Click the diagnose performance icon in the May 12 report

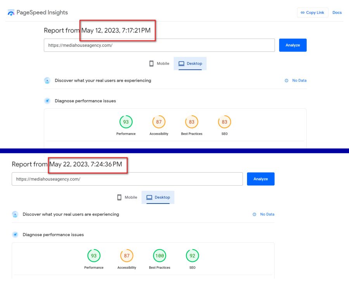[47, 101]
